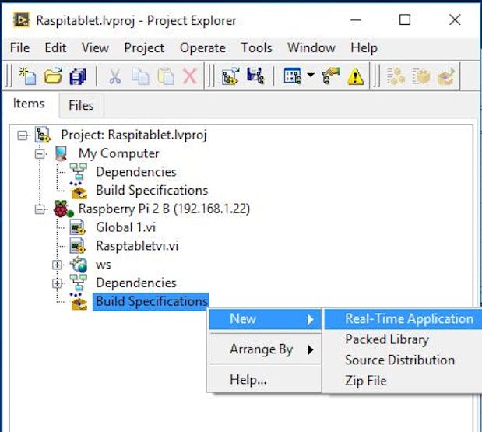Select the My Computer tree label
482x432 pixels.
coord(118,153)
